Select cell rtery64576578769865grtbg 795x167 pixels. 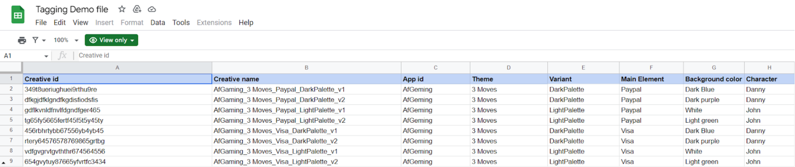point(117,141)
